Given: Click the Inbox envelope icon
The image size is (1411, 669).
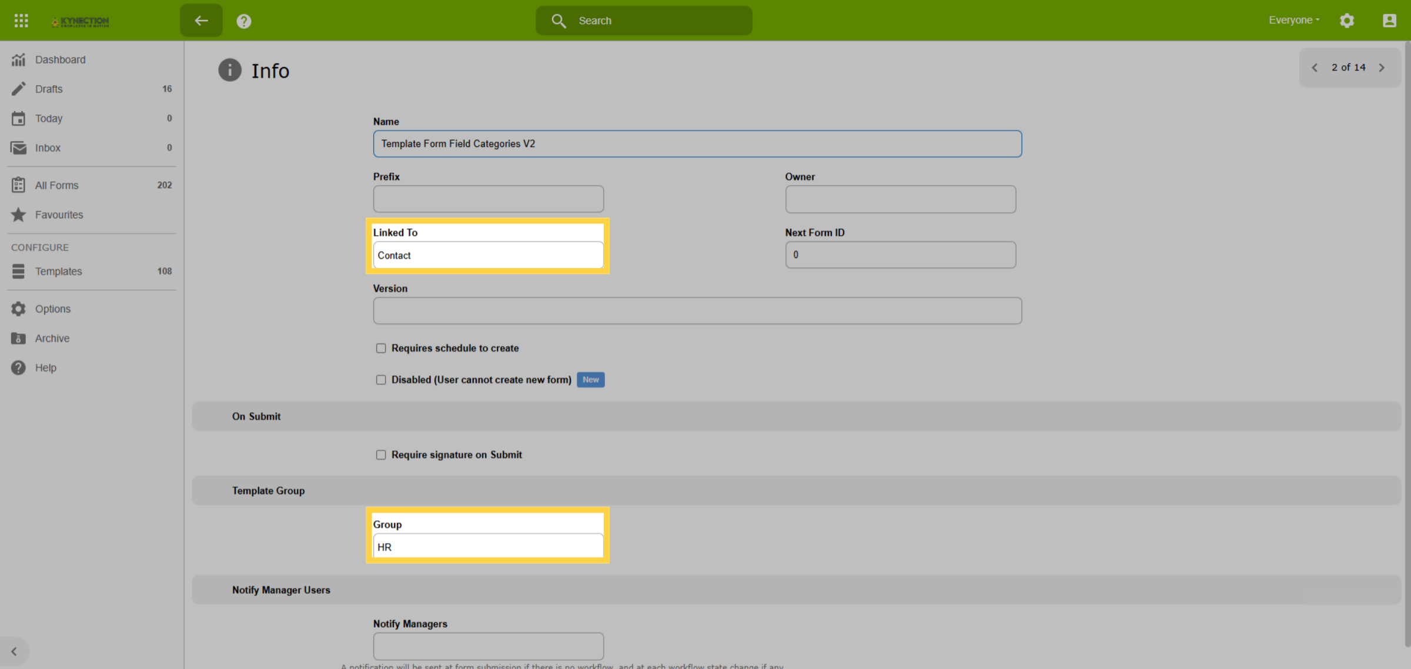Looking at the screenshot, I should pyautogui.click(x=19, y=148).
